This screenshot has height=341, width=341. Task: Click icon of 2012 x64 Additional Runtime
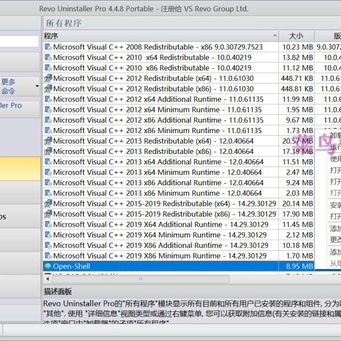pyautogui.click(x=48, y=99)
